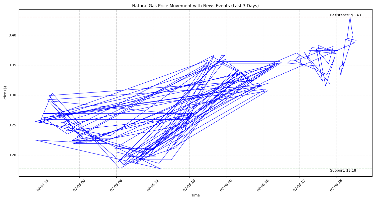This screenshot has height=201, width=376.
Task: Click the 3.20 y-axis tick label
Action: point(13,155)
